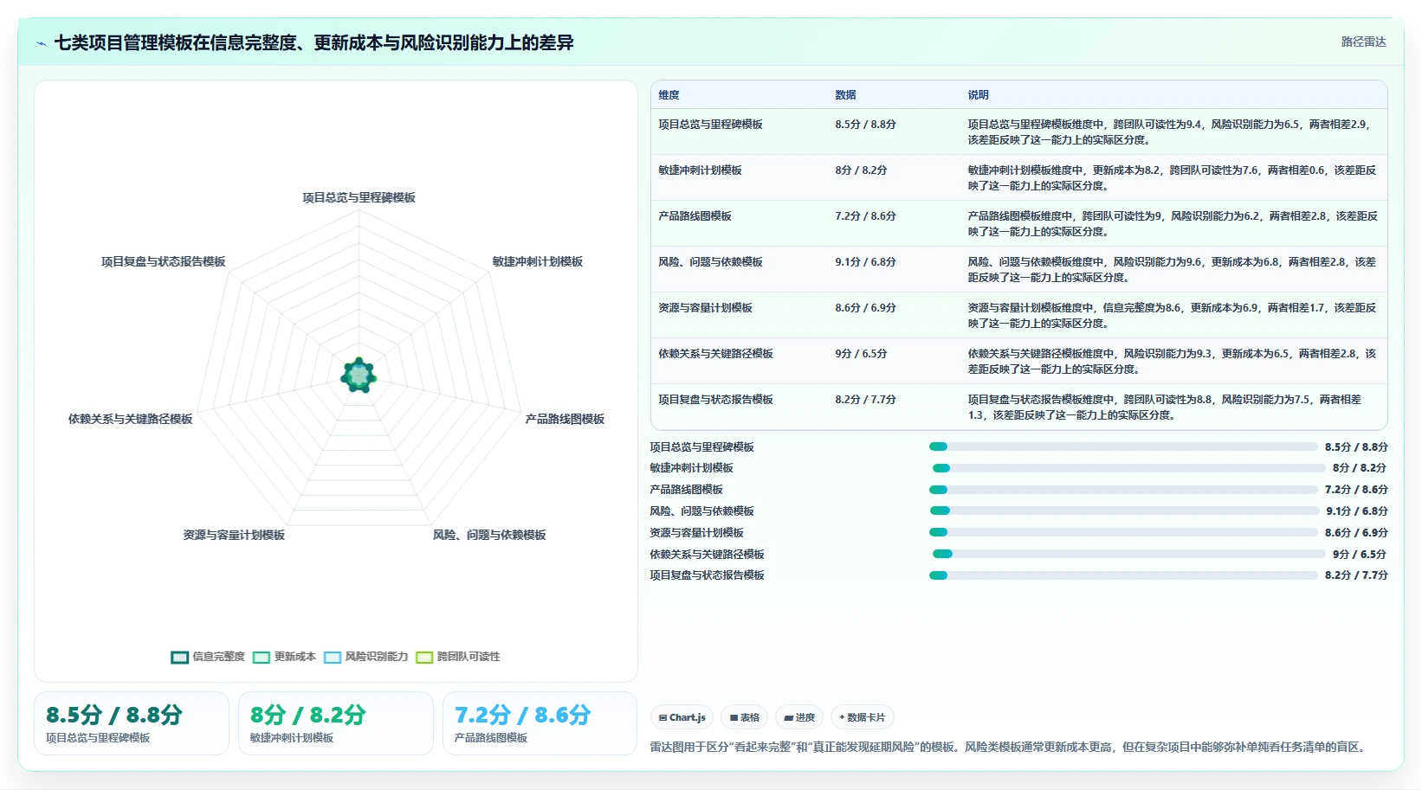Open the 8分 / 8.2分 summary card

(x=336, y=723)
